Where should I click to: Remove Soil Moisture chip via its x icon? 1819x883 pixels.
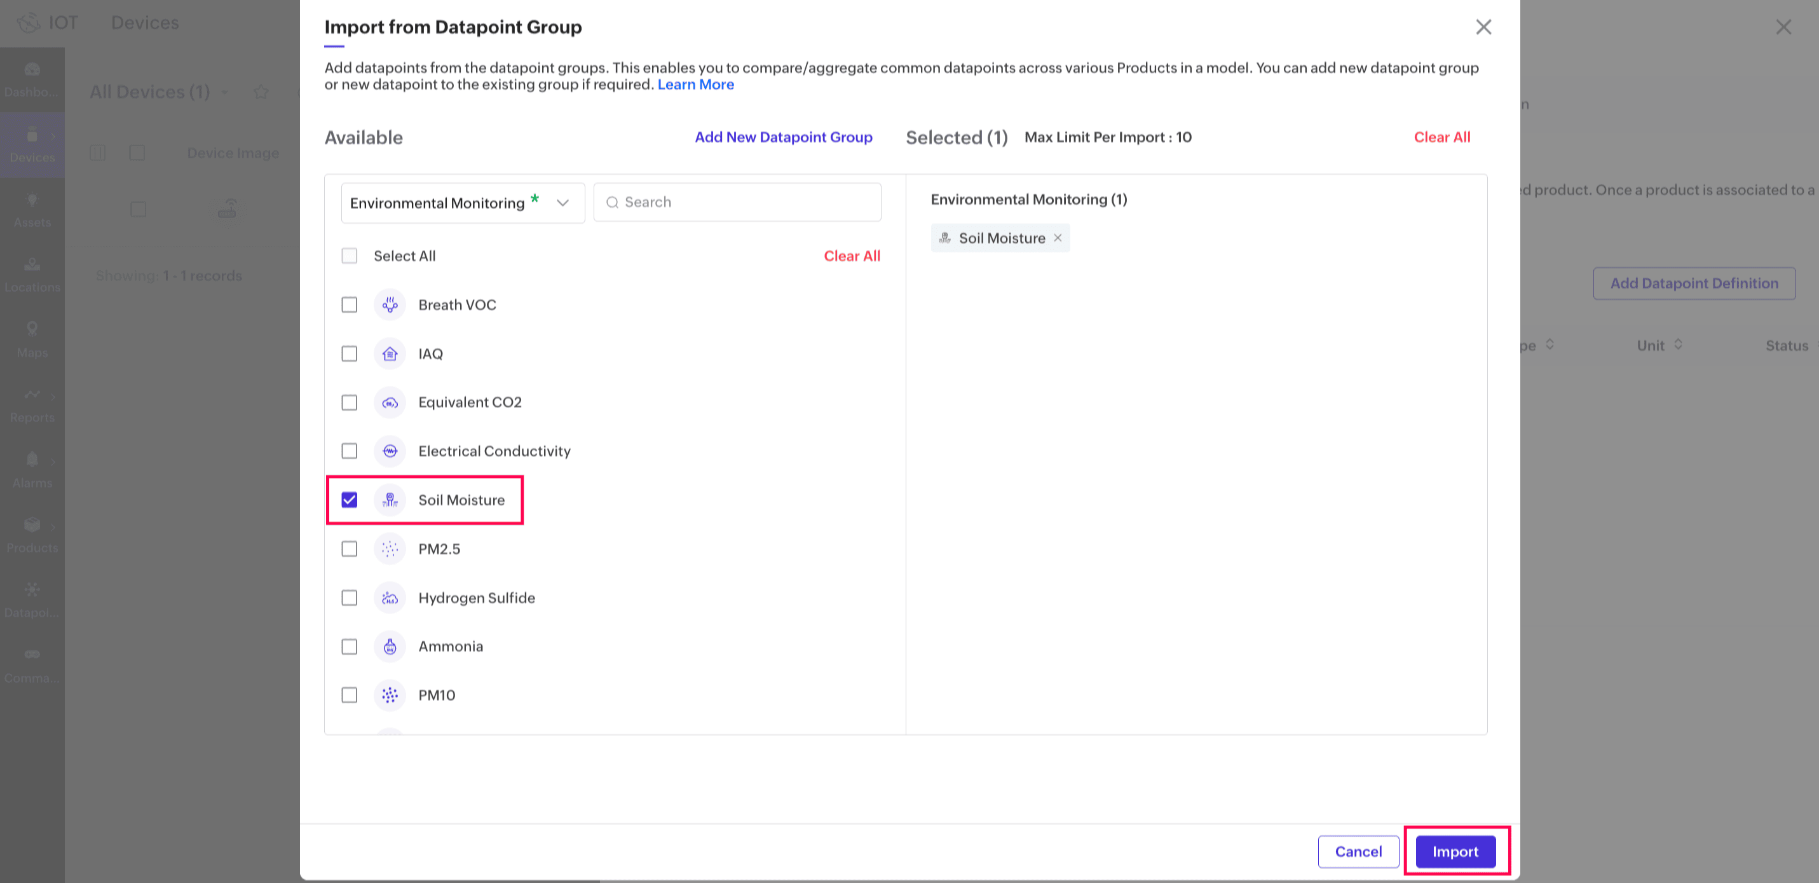point(1058,238)
